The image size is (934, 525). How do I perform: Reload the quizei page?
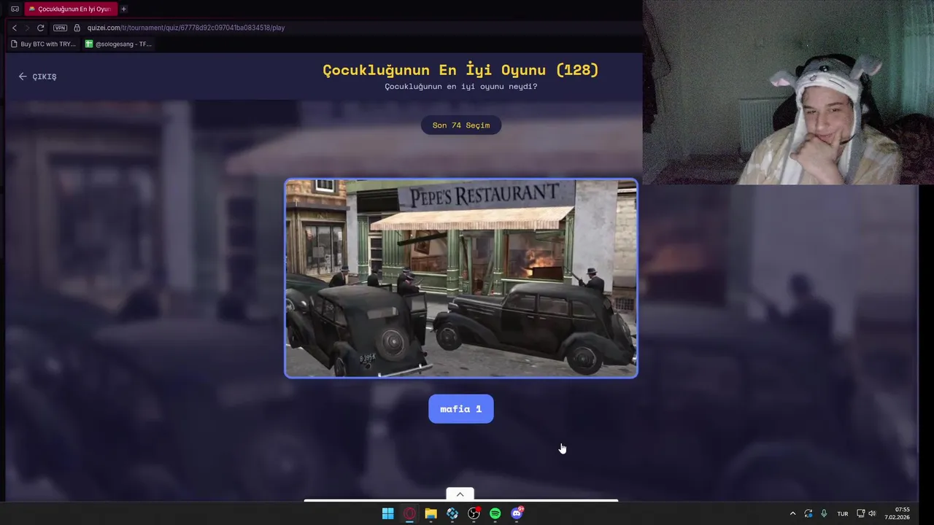point(41,28)
